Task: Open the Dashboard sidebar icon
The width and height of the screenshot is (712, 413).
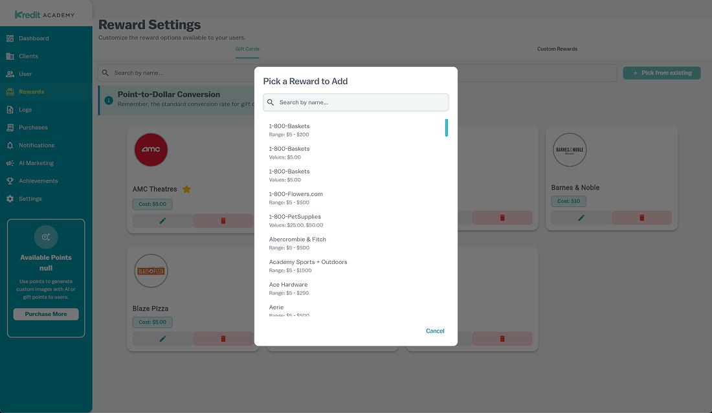Action: pyautogui.click(x=10, y=39)
